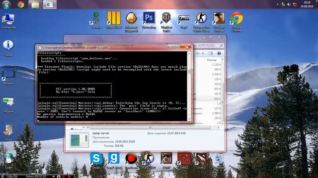Open the 19:19 clock and date
Image resolution: width=318 pixels, height=178 pixels.
[307, 4]
